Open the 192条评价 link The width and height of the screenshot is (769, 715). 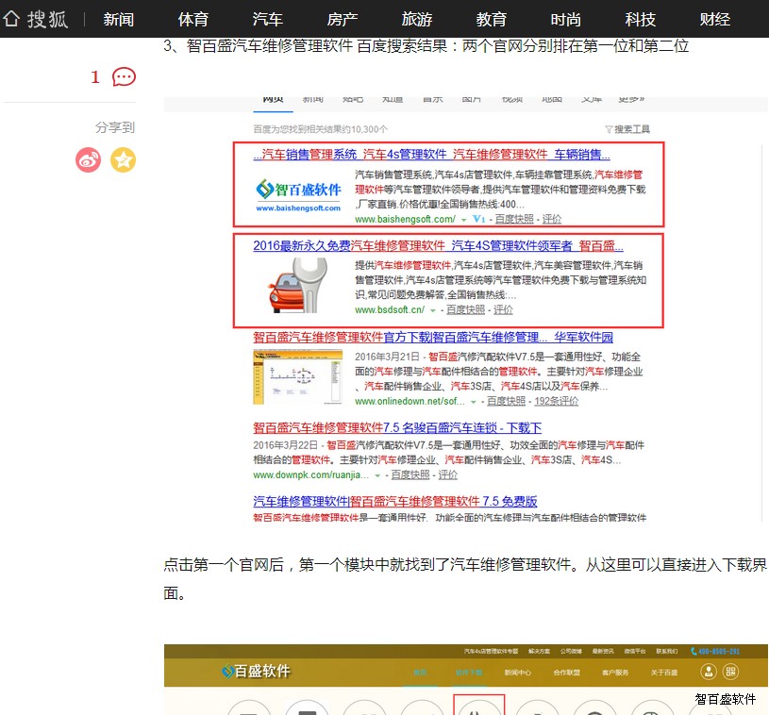coord(556,401)
